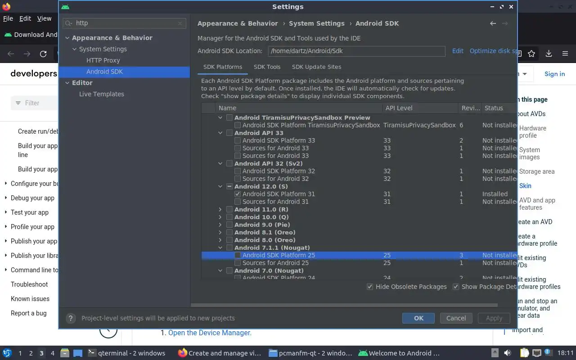Open the File menu
The height and width of the screenshot is (360, 576).
(x=8, y=18)
